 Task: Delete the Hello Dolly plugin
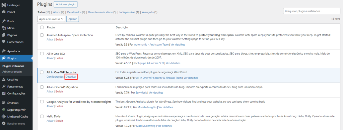tap(59, 121)
